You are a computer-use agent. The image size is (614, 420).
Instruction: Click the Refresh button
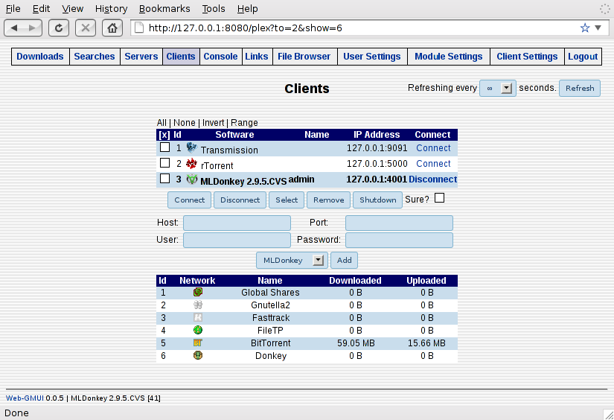pos(580,88)
